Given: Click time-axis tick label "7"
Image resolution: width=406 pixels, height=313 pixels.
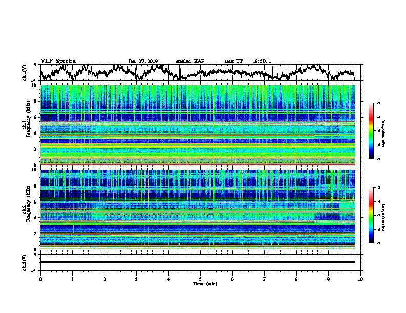Looking at the screenshot, I should pos(265,279).
